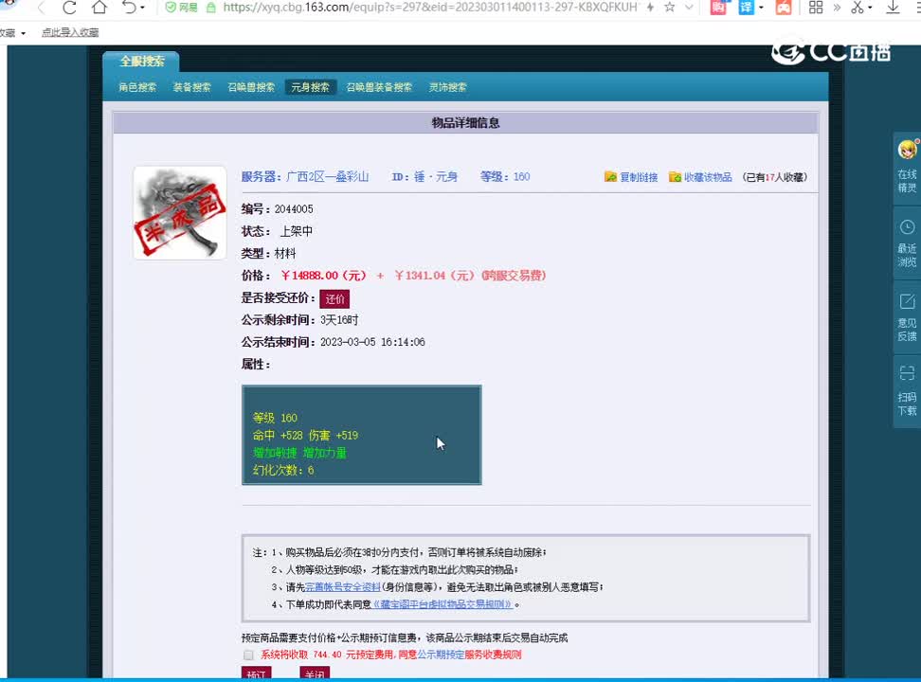The height and width of the screenshot is (682, 921).
Task: Click the green padlock security icon
Action: tap(211, 8)
